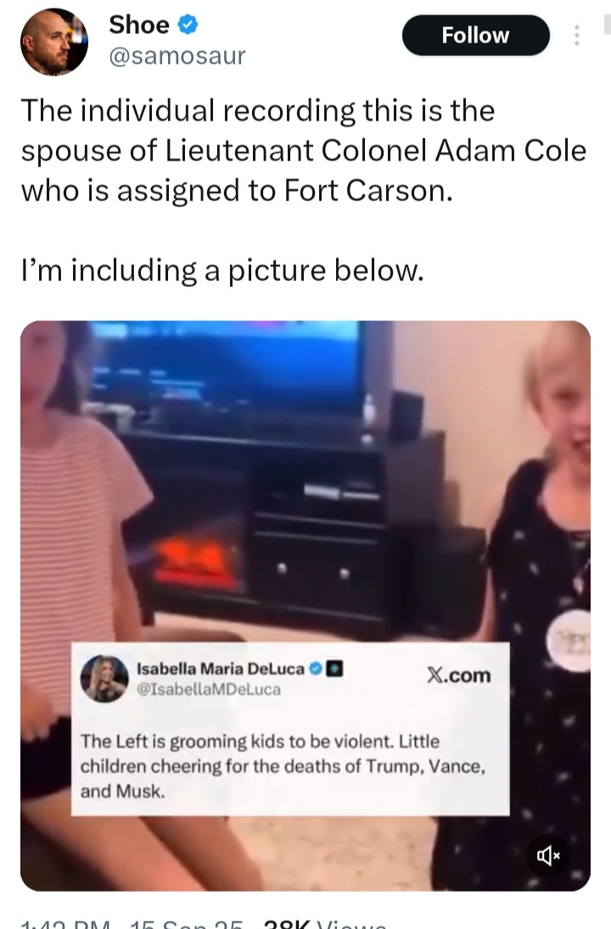Screen dimensions: 611x929
Task: Click the verified badge next to Isabella Maria DeLuca
Action: 316,669
